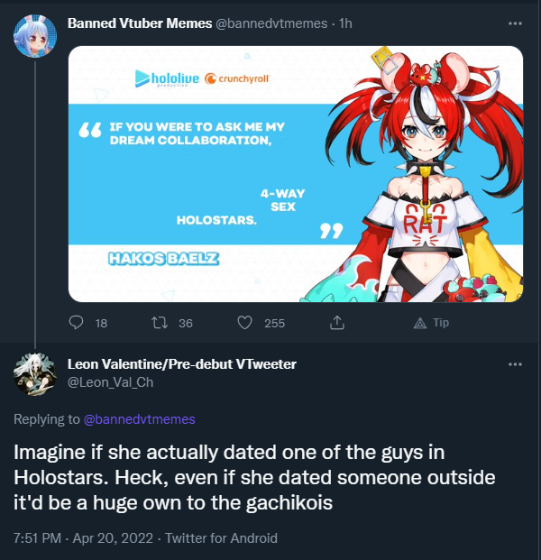Screen dimensions: 541x560
Task: Click the Tip triangle icon
Action: tap(420, 323)
